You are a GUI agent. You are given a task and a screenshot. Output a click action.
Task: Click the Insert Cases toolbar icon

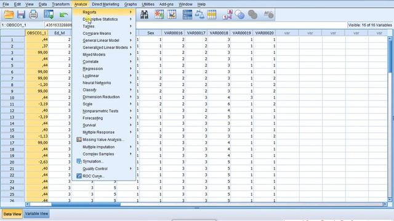(159, 15)
